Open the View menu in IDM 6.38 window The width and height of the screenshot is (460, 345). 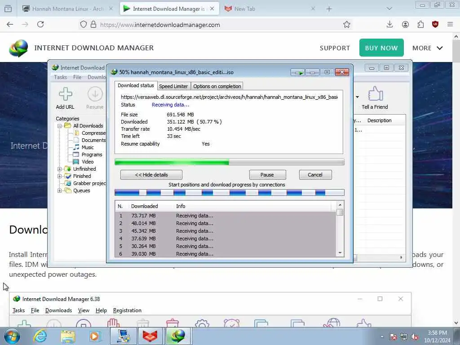coord(84,310)
